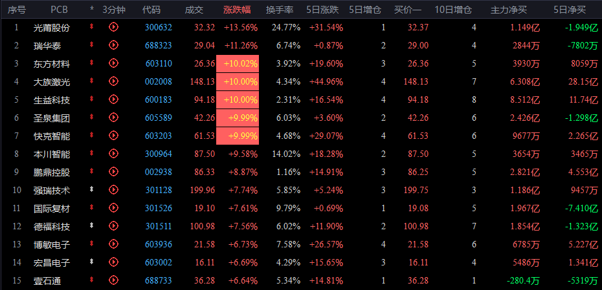Sort by the 主力净买 column header
602x290 pixels.
[509, 10]
